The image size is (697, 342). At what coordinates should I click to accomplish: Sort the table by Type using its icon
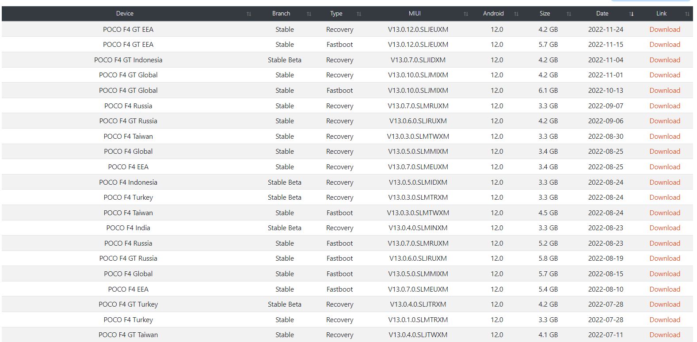click(359, 14)
